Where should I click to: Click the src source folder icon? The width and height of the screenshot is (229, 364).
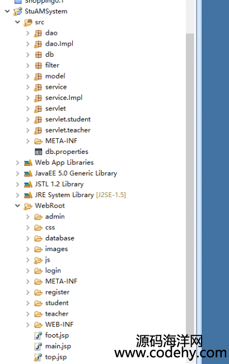click(28, 22)
